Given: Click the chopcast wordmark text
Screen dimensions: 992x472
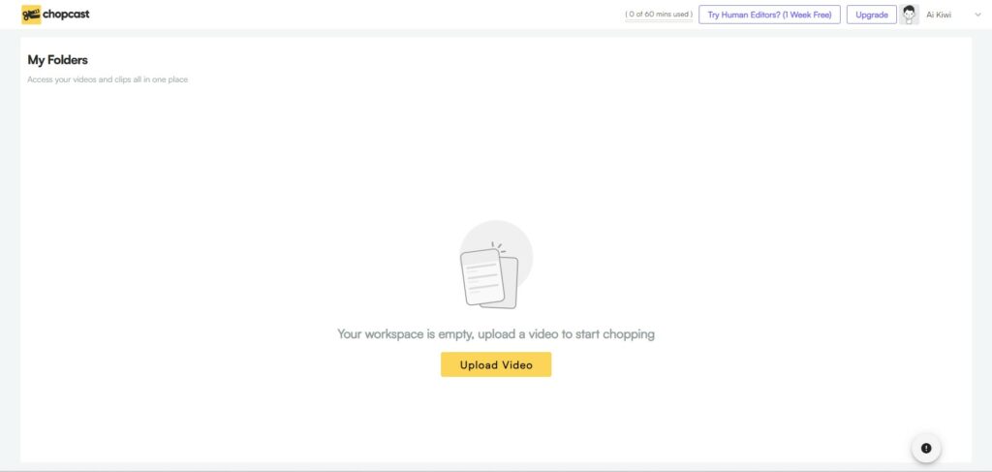Looking at the screenshot, I should [x=66, y=14].
